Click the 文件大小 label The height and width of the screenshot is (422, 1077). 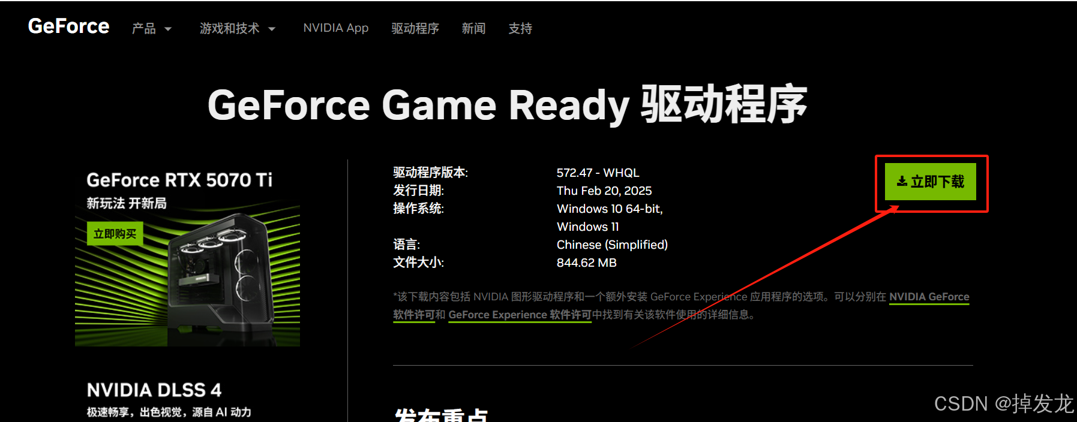pyautogui.click(x=419, y=263)
